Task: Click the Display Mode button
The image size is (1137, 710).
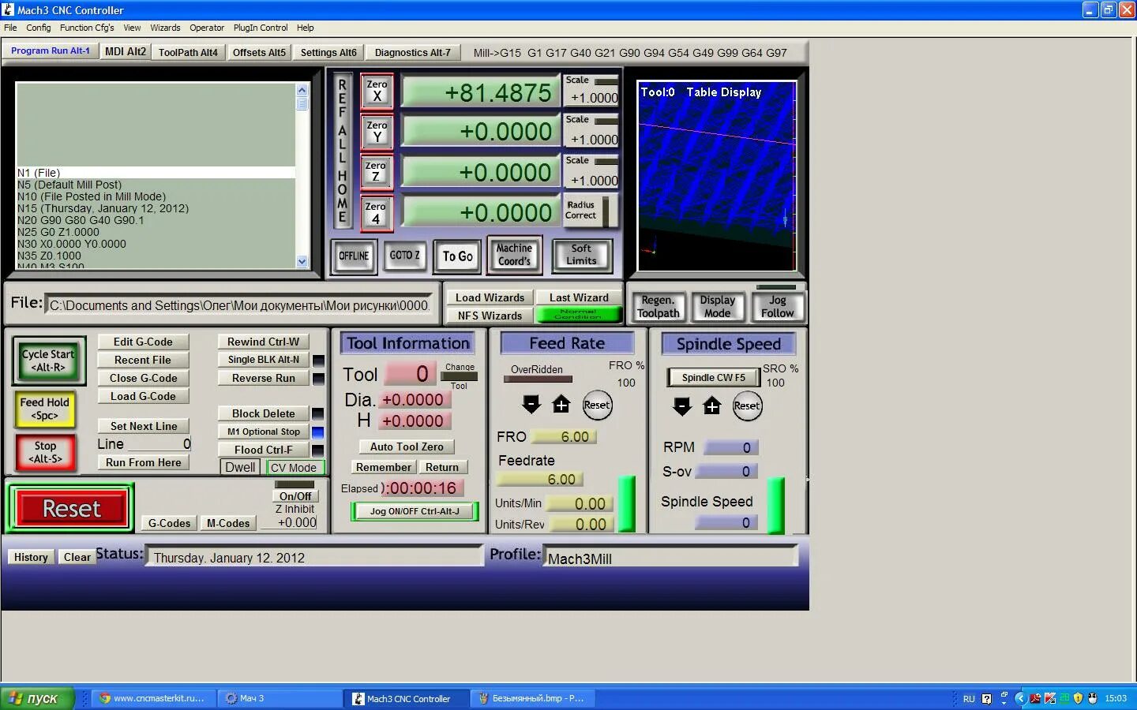Action: (x=717, y=307)
